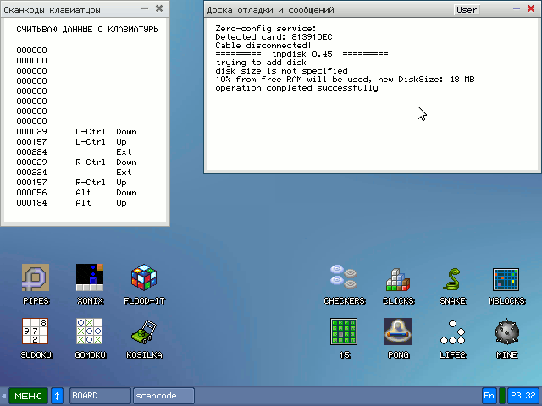Launch the XONIX game
The image size is (542, 406).
90,278
